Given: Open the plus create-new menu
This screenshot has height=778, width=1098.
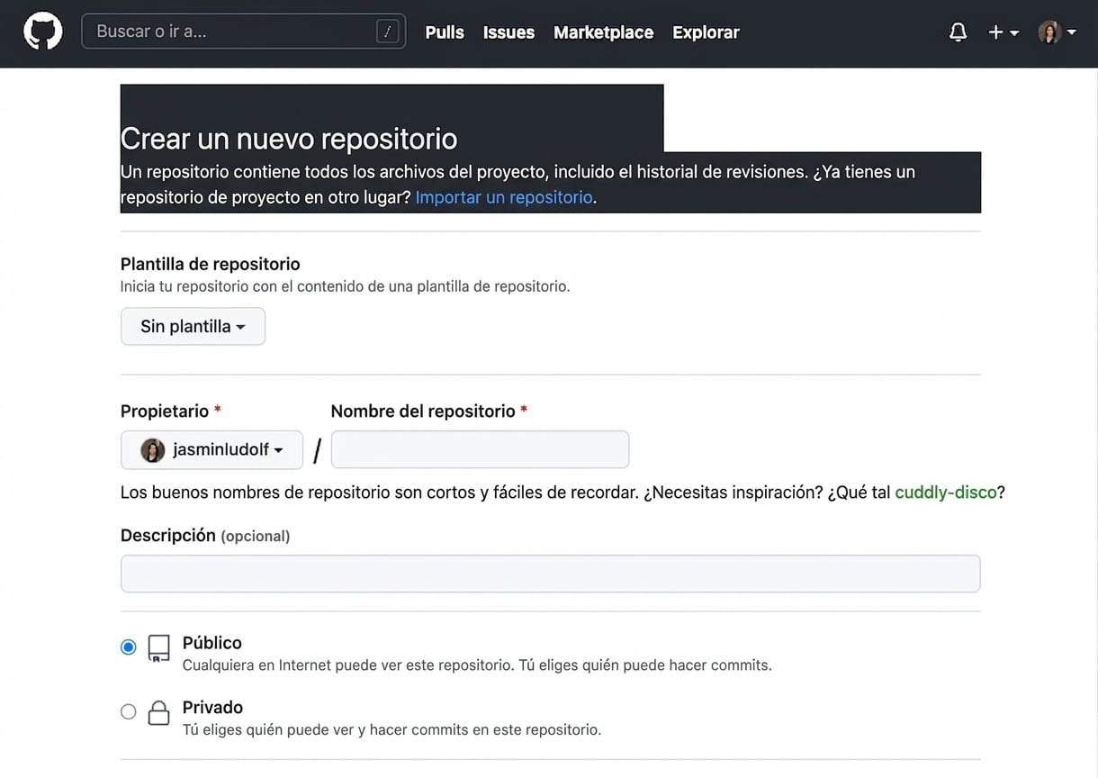Looking at the screenshot, I should 1003,32.
